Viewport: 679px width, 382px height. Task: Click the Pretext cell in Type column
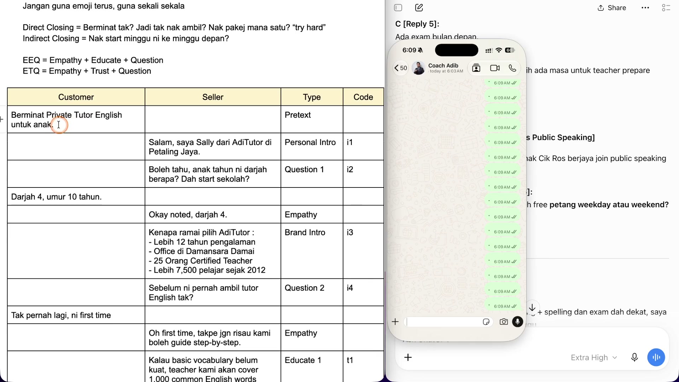coord(312,120)
